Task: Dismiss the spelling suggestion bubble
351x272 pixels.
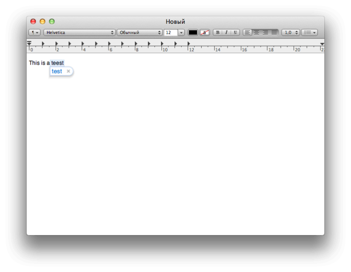Action: [68, 71]
